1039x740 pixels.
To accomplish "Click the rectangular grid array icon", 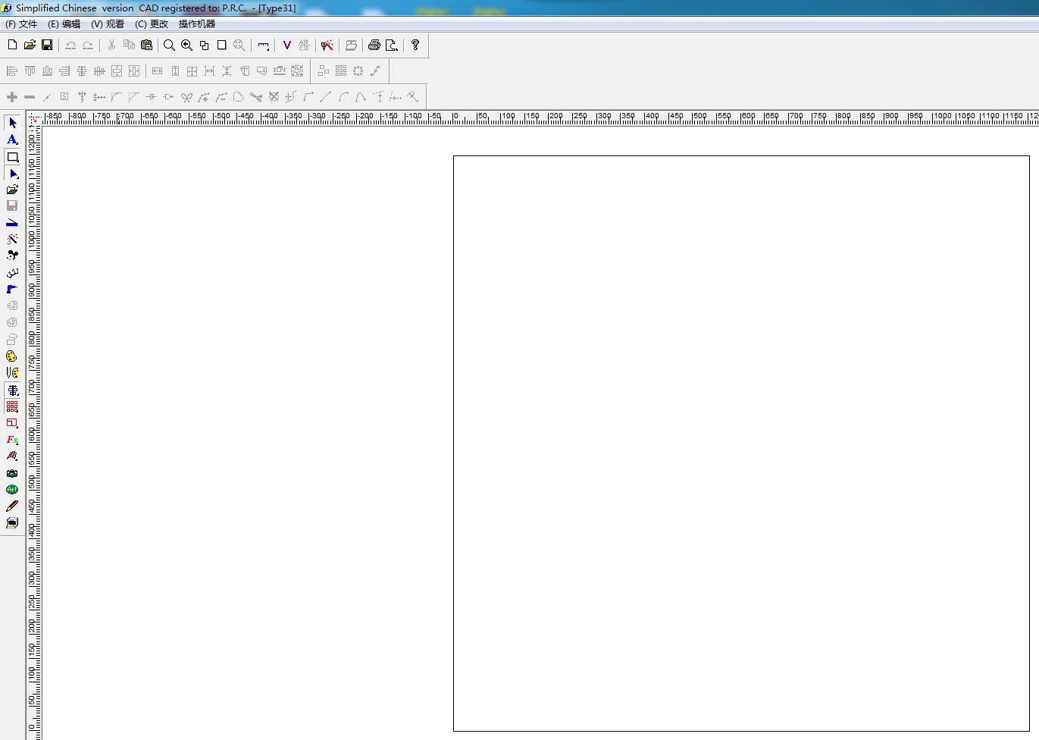I will click(x=341, y=71).
